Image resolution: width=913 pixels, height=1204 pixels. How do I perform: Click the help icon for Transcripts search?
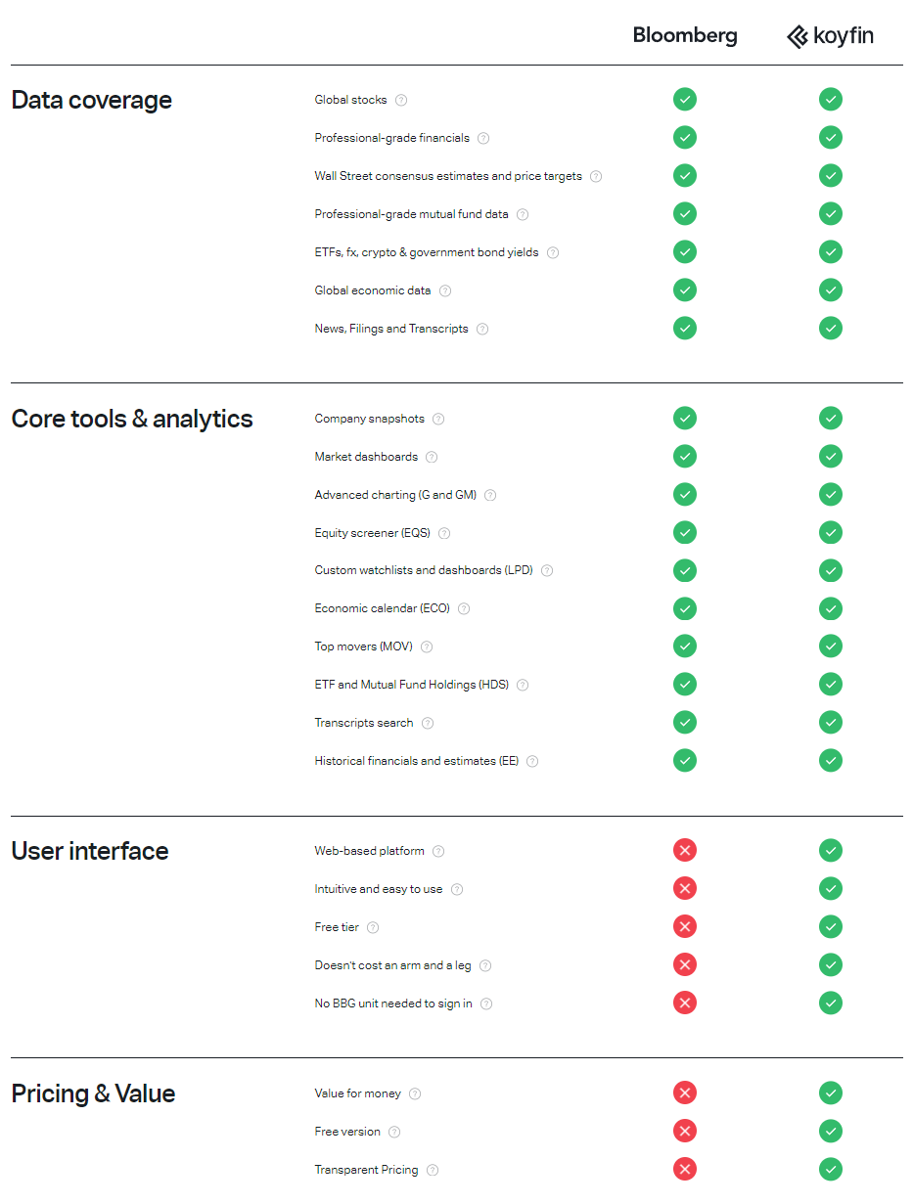(428, 723)
